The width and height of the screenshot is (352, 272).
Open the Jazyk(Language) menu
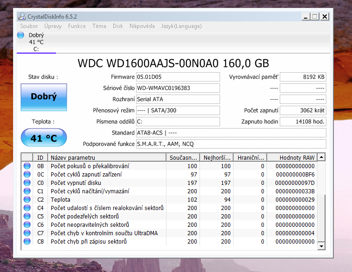(x=181, y=26)
